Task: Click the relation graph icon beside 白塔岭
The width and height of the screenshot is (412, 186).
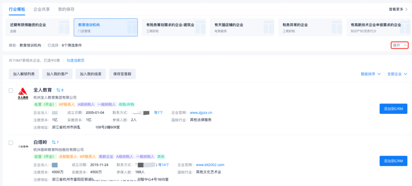Action: pyautogui.click(x=54, y=142)
